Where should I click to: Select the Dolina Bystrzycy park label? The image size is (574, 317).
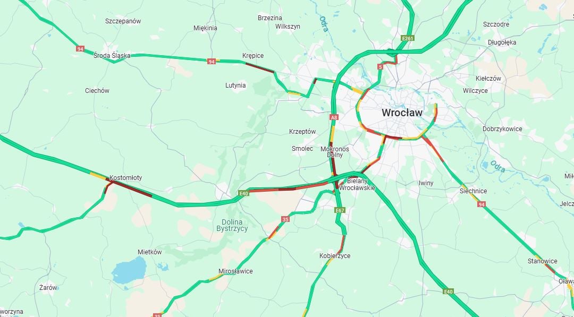232,225
